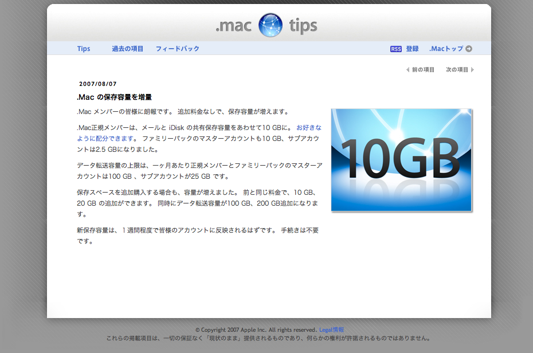
Task: Click the ".mac" logo text
Action: (x=233, y=26)
